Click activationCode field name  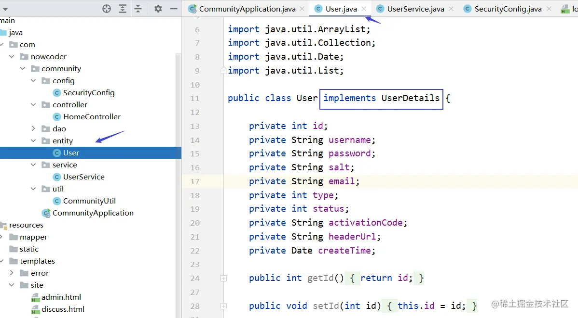coord(365,223)
